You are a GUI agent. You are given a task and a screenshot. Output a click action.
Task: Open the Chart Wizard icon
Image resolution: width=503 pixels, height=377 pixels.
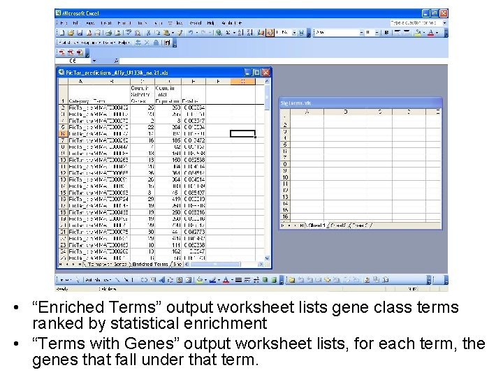[261, 32]
